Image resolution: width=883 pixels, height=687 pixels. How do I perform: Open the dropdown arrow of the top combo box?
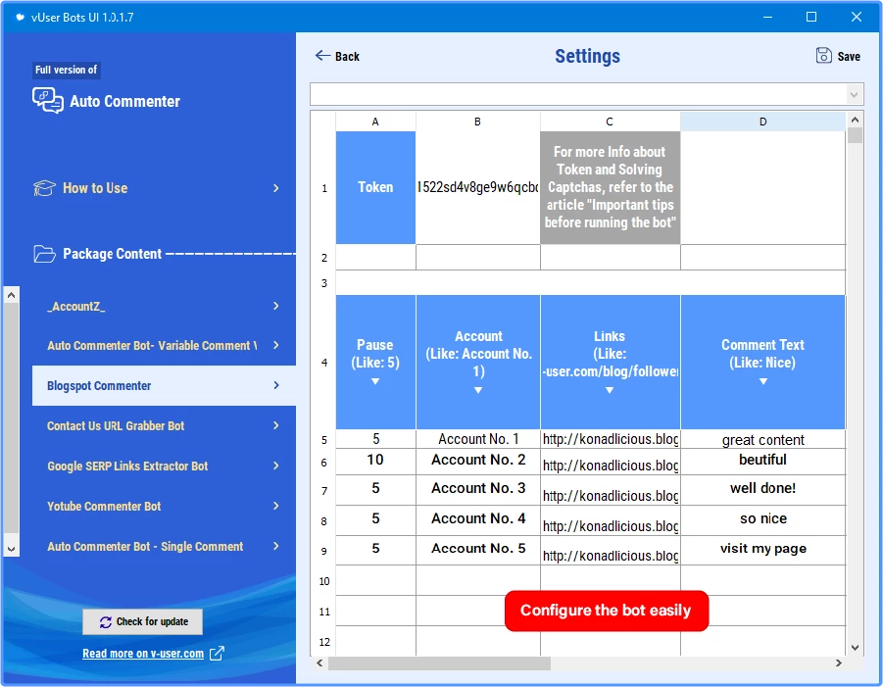pyautogui.click(x=854, y=95)
